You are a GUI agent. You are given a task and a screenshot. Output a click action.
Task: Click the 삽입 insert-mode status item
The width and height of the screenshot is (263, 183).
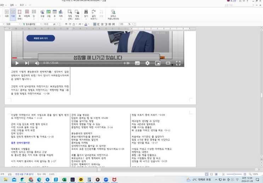point(10,174)
